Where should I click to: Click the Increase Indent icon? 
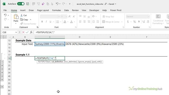tap(98, 22)
